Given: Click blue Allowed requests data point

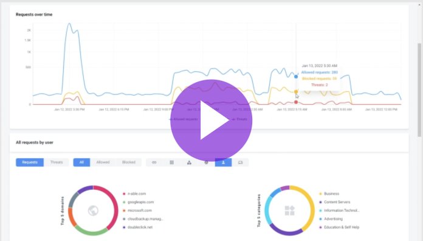Looking at the screenshot, I should [296, 77].
